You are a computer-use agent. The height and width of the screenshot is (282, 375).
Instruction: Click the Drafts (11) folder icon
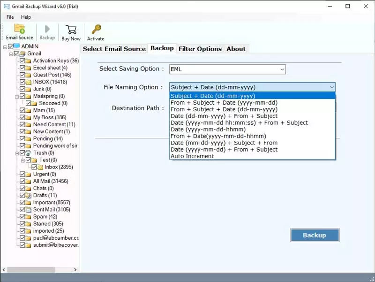click(28, 195)
